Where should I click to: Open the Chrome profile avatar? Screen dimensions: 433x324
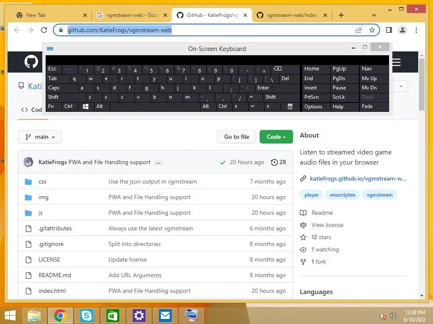pos(403,30)
